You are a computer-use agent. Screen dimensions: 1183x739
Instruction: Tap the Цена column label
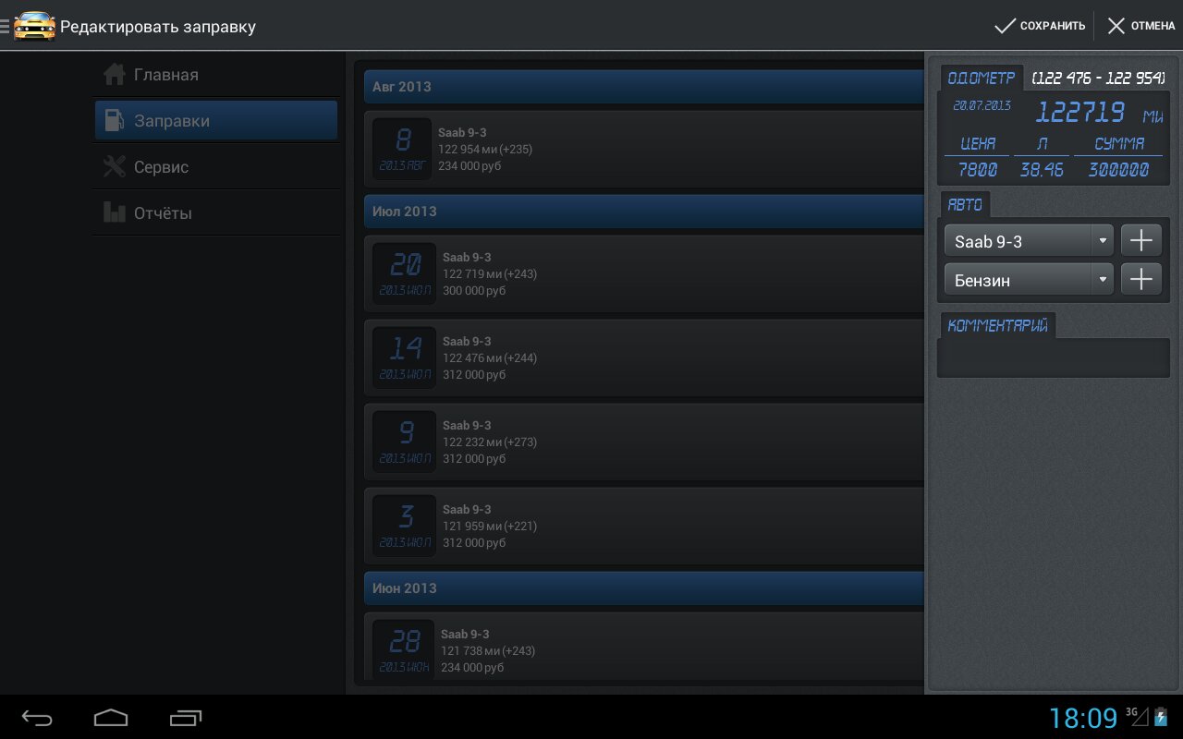pyautogui.click(x=978, y=143)
